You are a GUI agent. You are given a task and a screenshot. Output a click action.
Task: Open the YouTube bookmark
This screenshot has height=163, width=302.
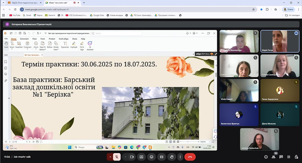15,15
